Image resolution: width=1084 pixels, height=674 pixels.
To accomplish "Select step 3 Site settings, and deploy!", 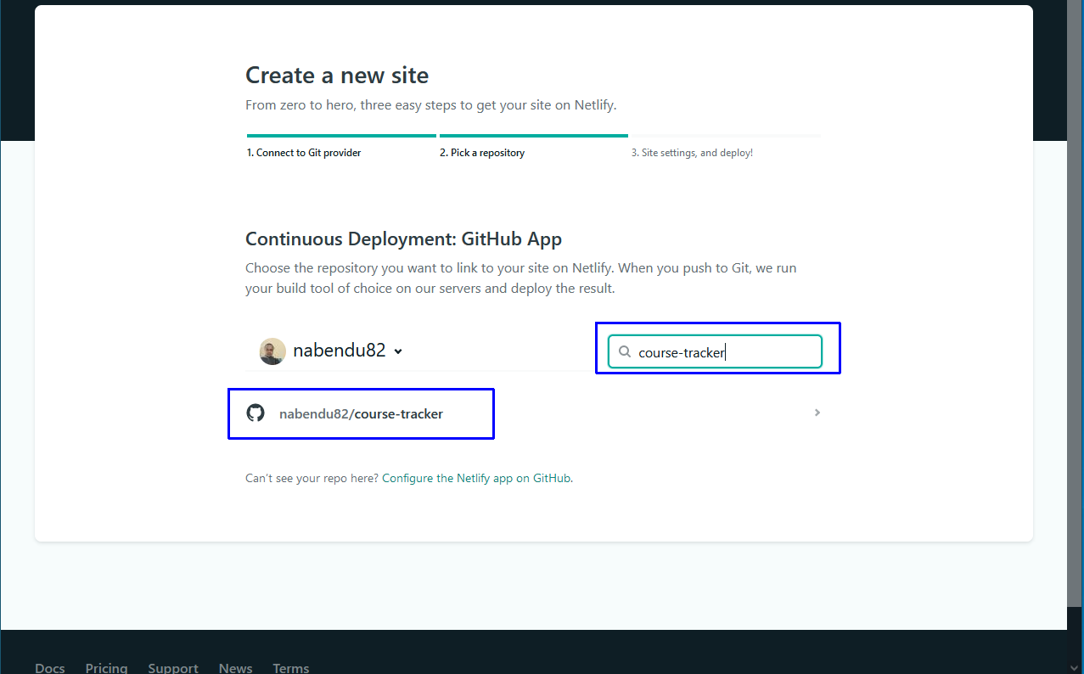I will click(692, 153).
